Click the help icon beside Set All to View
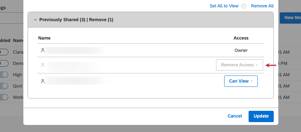 tap(244, 6)
